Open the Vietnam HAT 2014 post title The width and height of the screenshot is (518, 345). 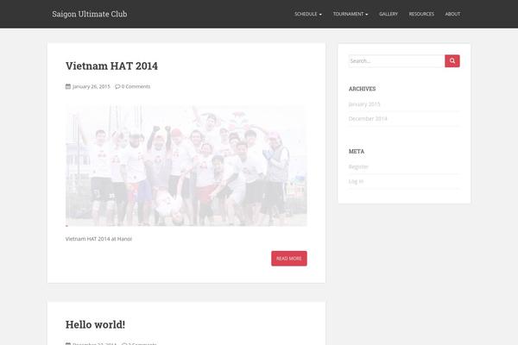[x=111, y=66]
